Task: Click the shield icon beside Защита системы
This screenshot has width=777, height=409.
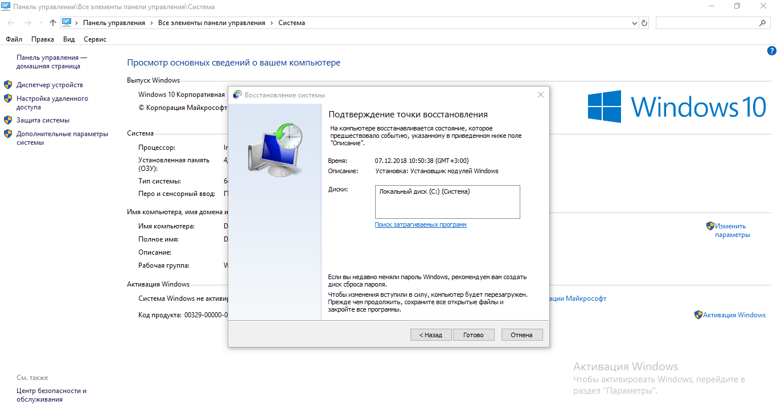Action: pyautogui.click(x=8, y=120)
